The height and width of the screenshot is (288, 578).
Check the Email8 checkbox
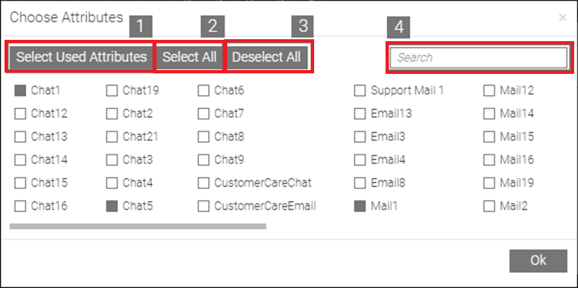[360, 183]
